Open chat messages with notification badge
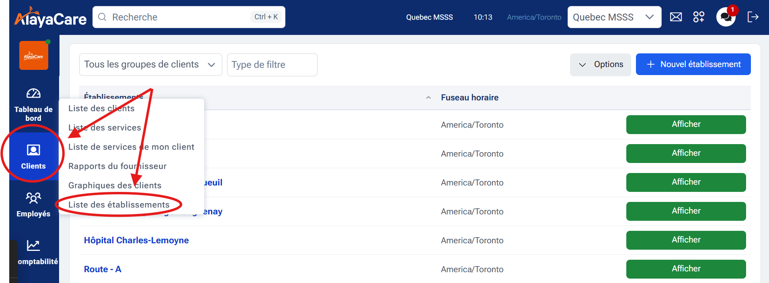 pos(726,17)
